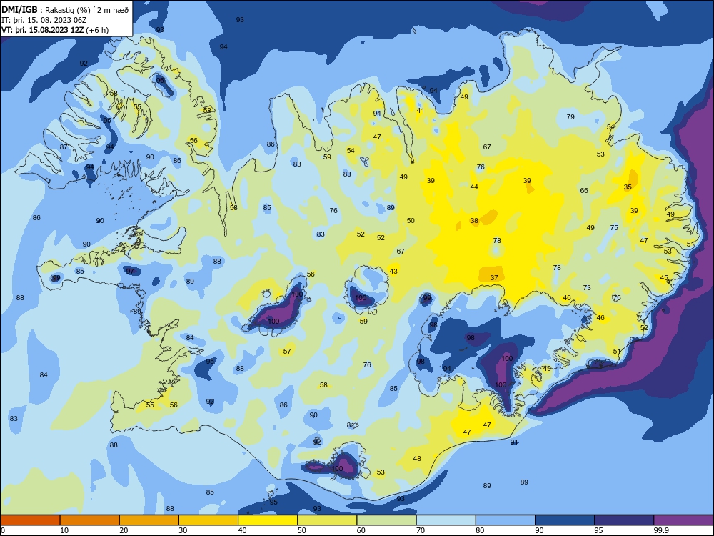Click the 60–70 light green legend swatch

386,520
